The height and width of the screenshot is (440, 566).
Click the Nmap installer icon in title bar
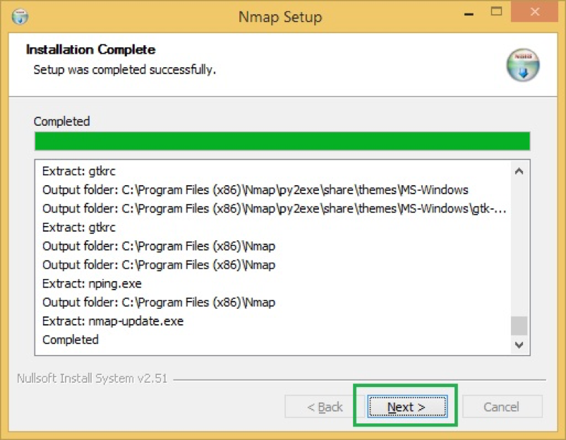click(20, 16)
